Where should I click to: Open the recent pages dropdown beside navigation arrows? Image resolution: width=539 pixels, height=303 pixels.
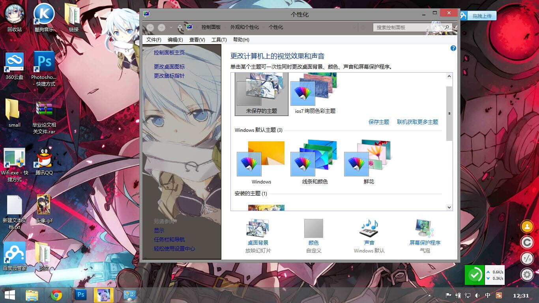tap(170, 27)
